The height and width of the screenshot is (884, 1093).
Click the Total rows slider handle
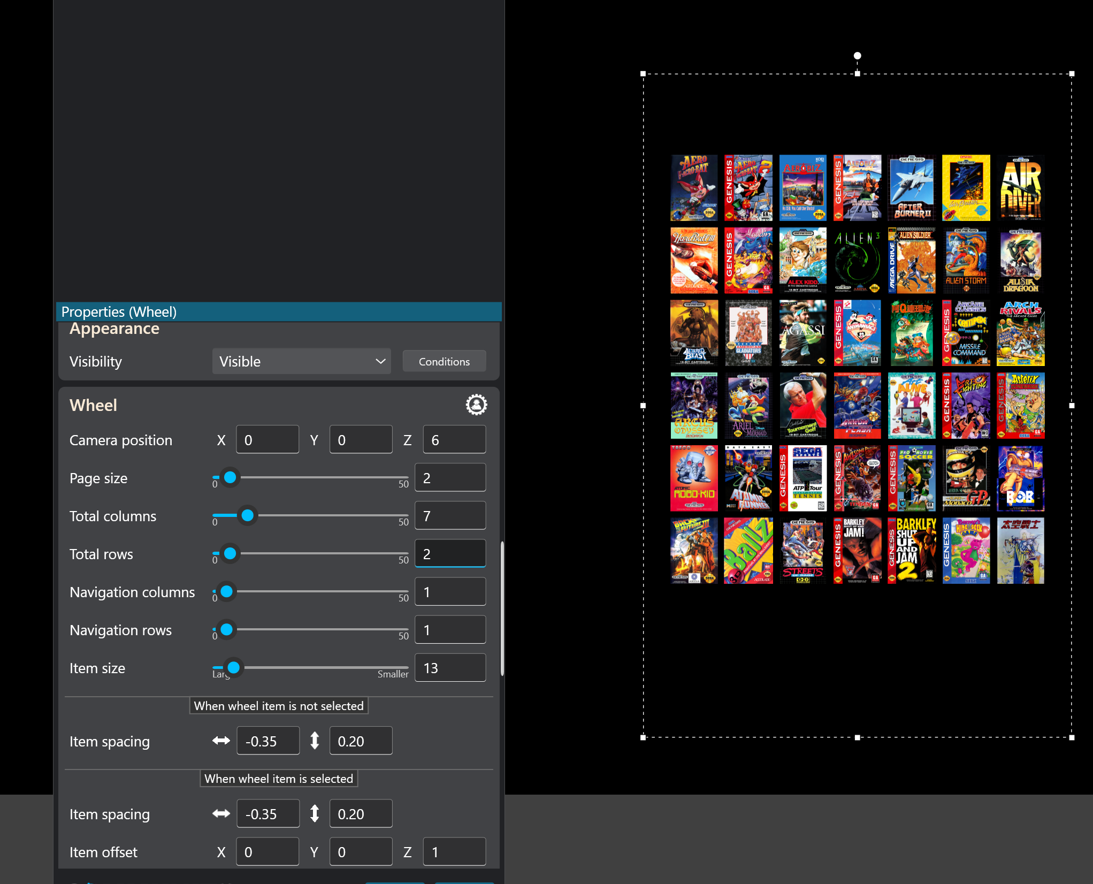[230, 553]
